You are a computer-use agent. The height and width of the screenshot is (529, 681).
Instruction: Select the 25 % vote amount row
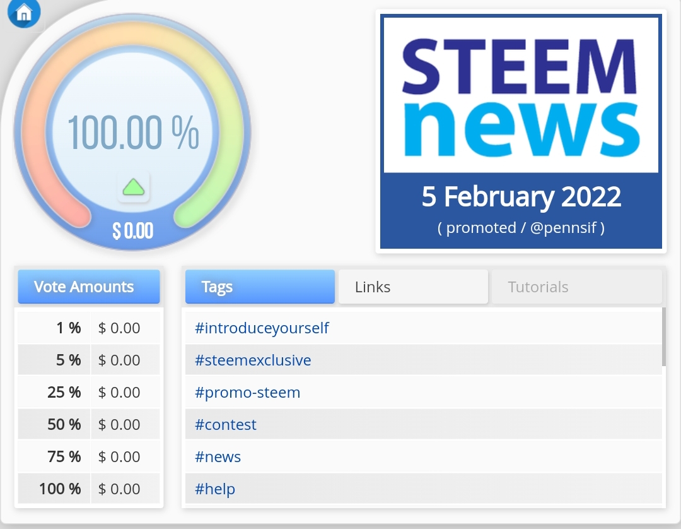click(89, 392)
